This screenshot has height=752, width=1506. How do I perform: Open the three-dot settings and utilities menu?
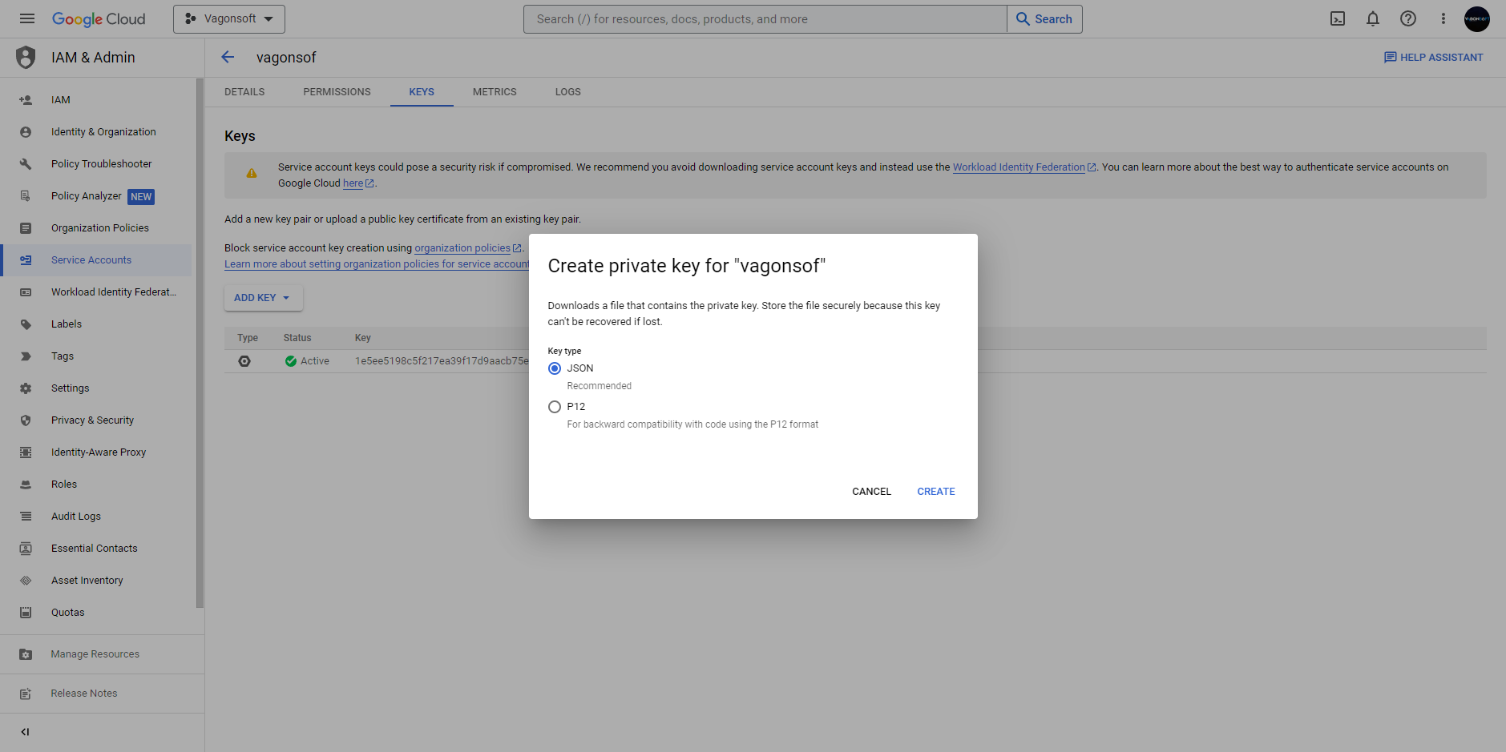click(1443, 18)
